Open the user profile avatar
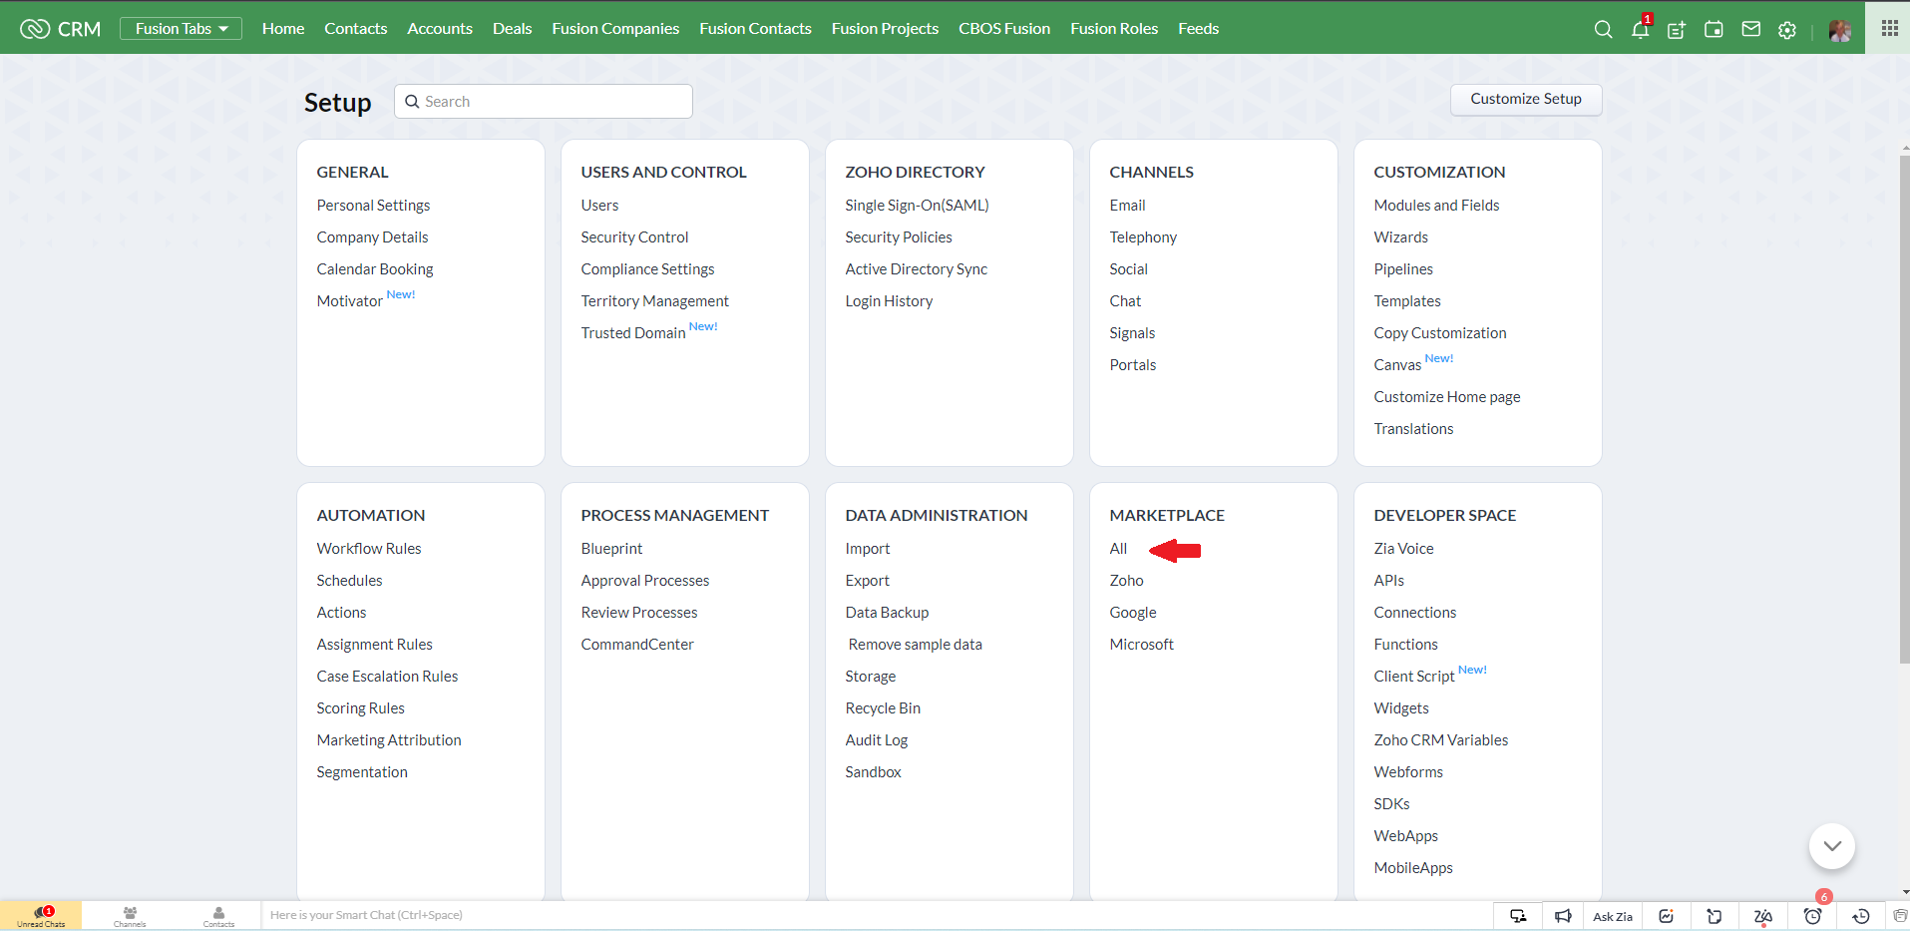 [x=1840, y=30]
